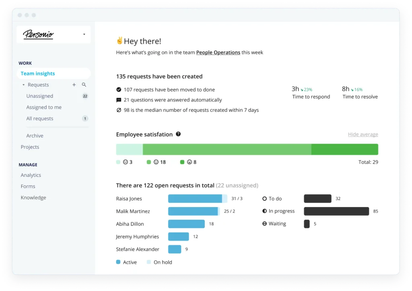This screenshot has width=412, height=291.
Task: Click dark green satisfaction bar segment
Action: 345,149
